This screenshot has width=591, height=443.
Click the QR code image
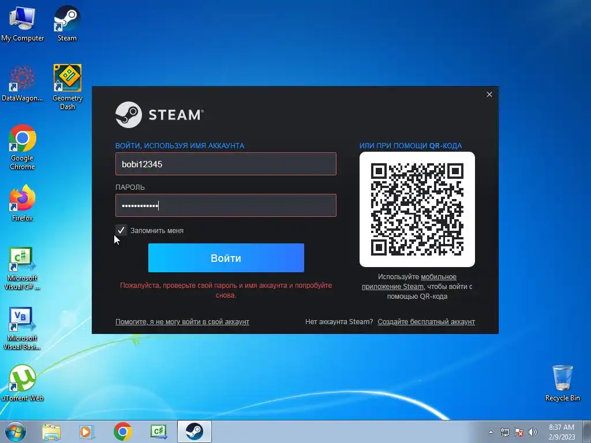click(417, 209)
